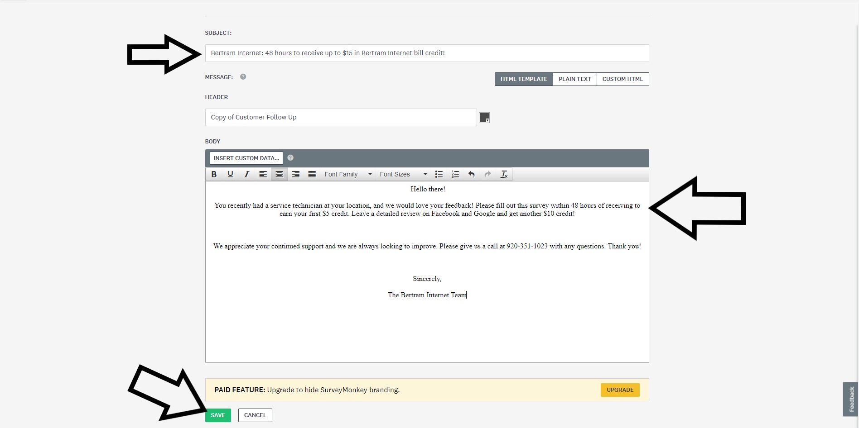The image size is (859, 428).
Task: Open the Insert Custom Data menu
Action: coord(246,158)
